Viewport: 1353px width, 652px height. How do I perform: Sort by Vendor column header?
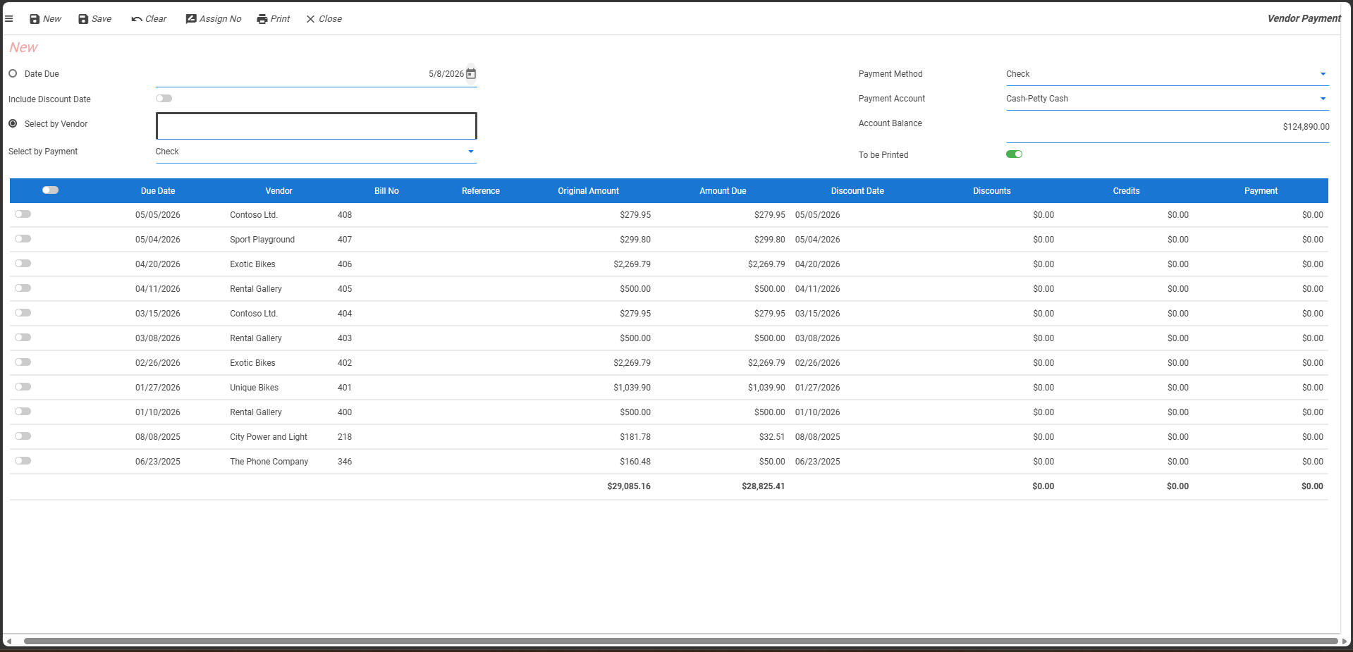(278, 191)
